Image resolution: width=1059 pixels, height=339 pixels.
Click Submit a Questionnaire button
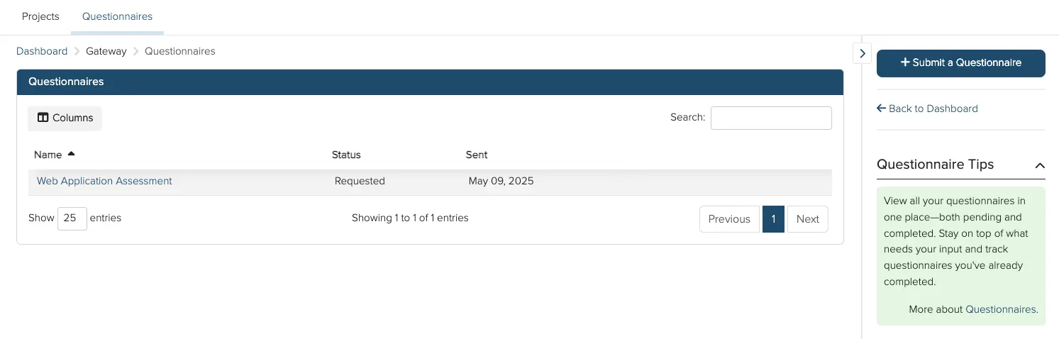[x=961, y=63]
